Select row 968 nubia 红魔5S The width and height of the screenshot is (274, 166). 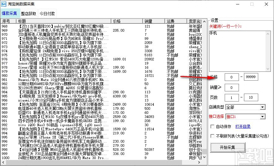pos(101,26)
